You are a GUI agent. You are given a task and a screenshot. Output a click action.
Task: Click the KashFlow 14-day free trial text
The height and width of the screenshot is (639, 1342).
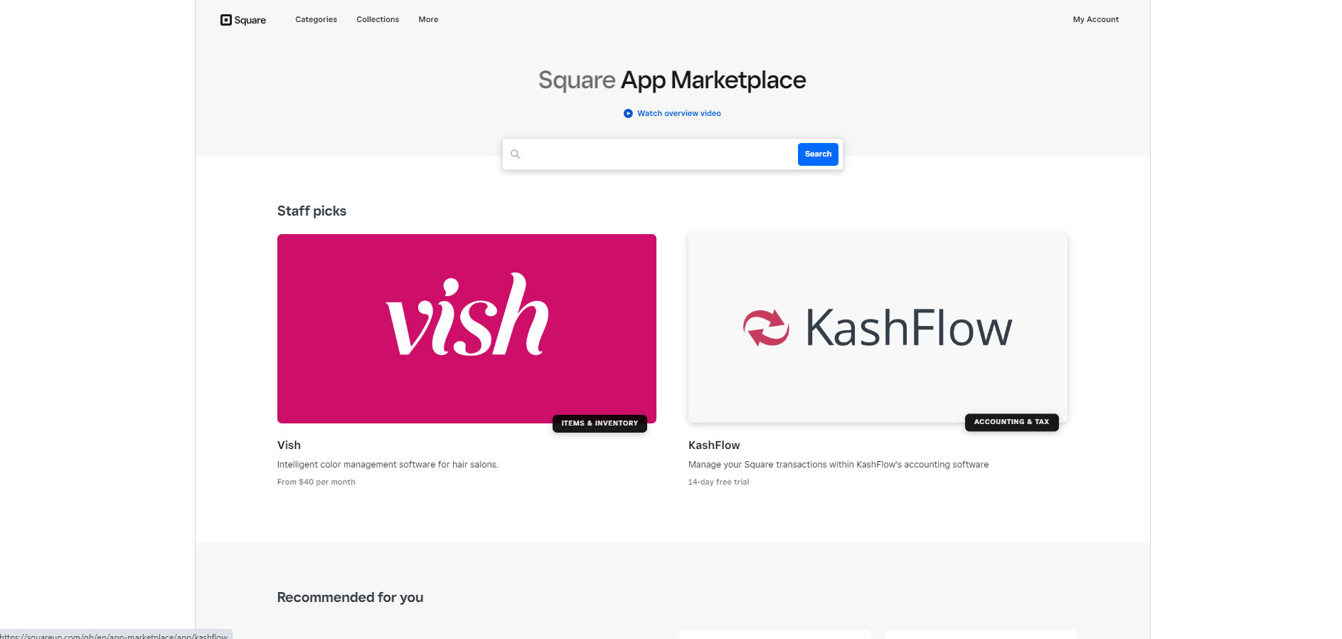718,482
